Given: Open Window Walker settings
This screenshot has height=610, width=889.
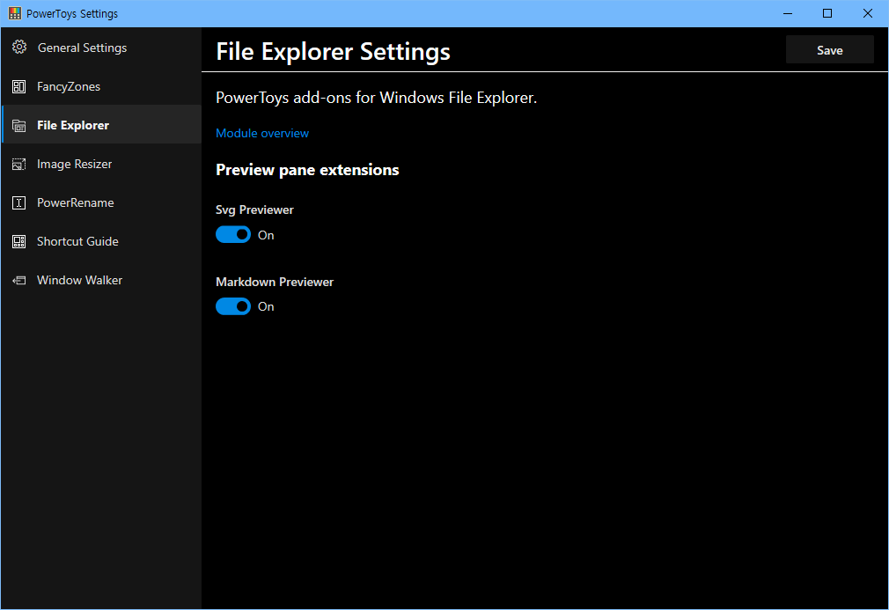Looking at the screenshot, I should [101, 280].
